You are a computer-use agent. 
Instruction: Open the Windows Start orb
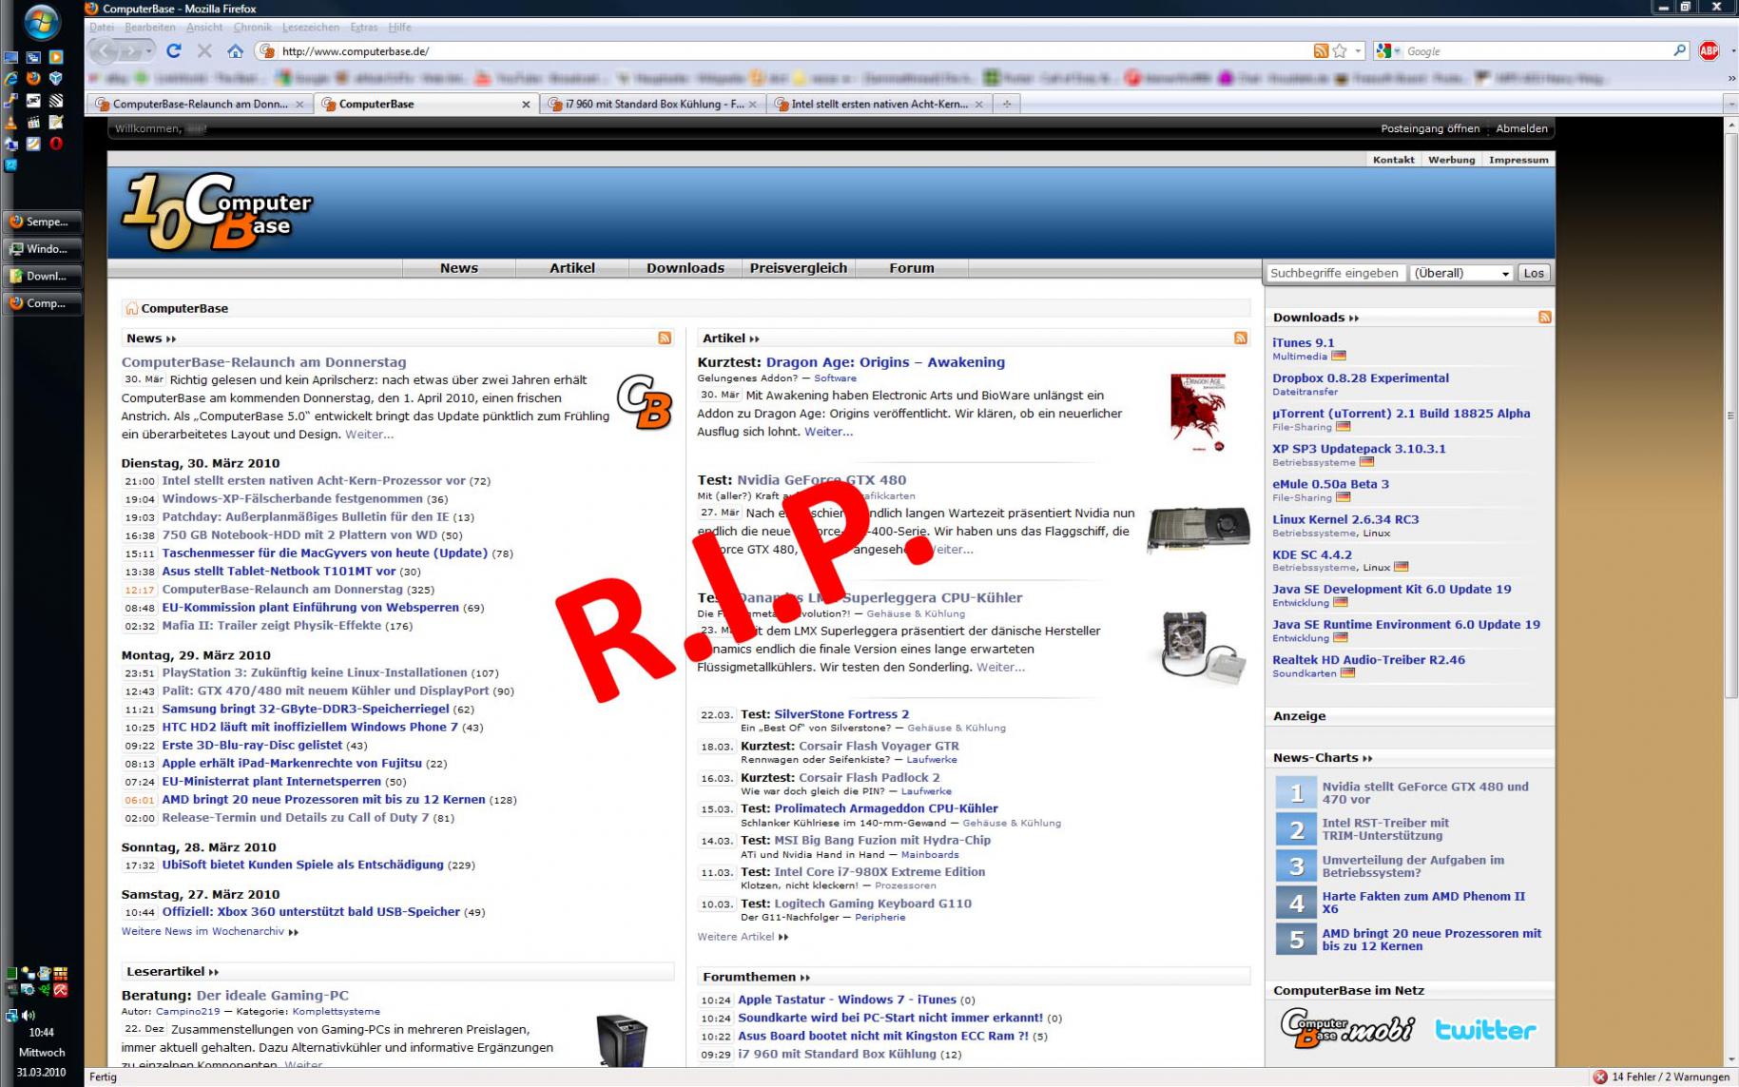click(42, 21)
